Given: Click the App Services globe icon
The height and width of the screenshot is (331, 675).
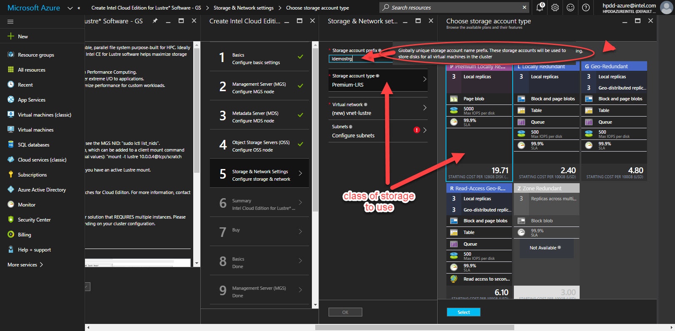Looking at the screenshot, I should pos(11,100).
